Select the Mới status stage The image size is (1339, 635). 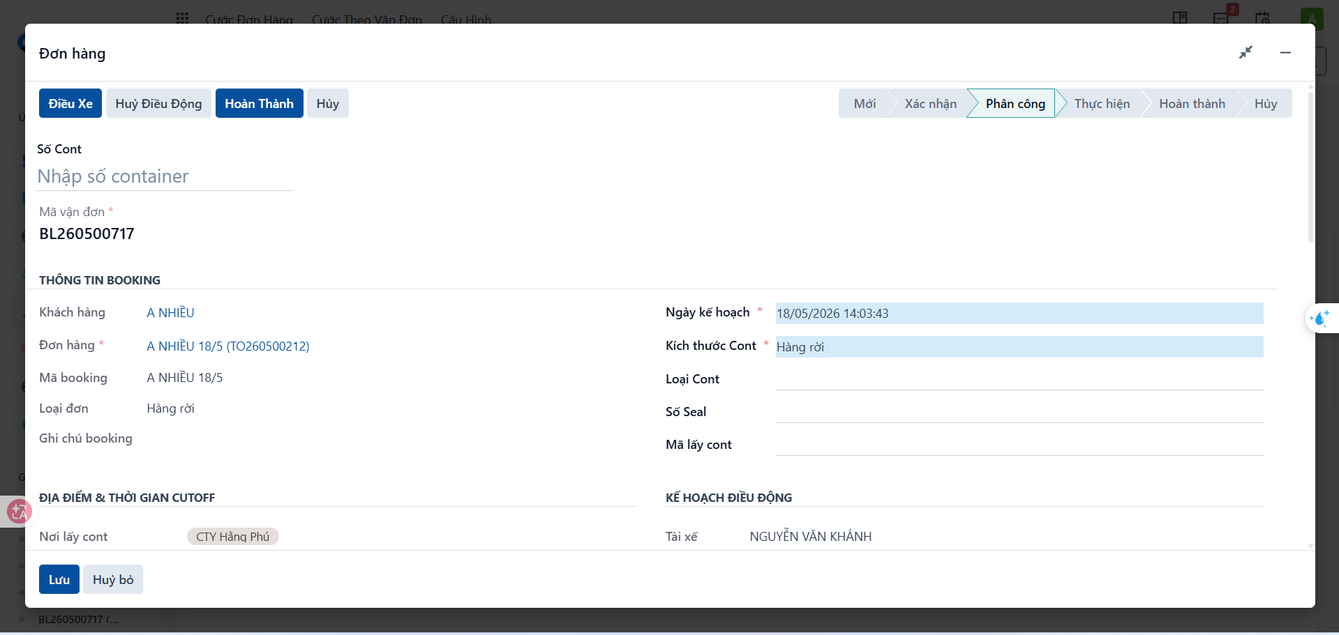point(865,103)
